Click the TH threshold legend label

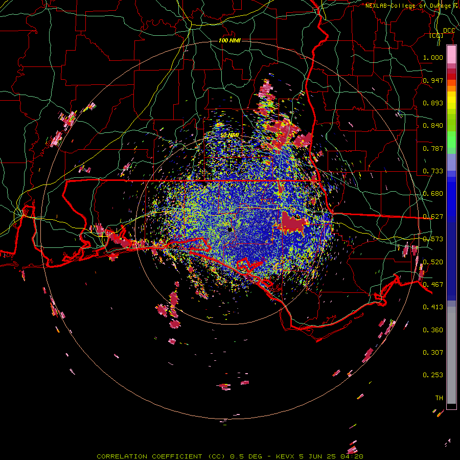[439, 398]
